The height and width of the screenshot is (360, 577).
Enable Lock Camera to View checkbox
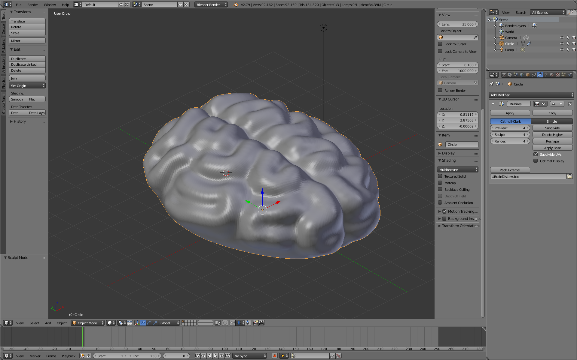point(440,51)
